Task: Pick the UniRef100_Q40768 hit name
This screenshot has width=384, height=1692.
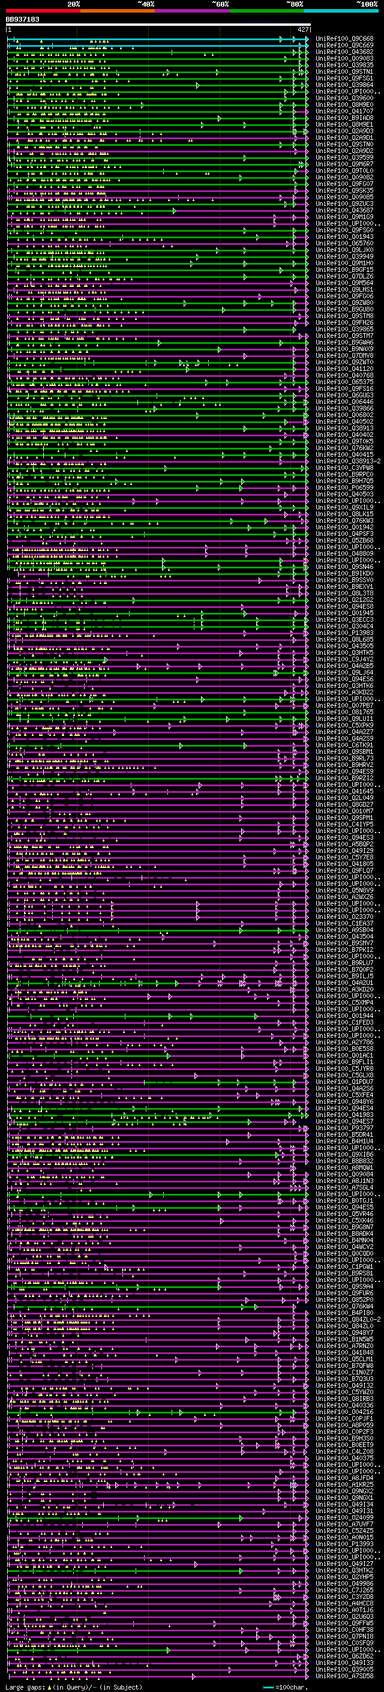Action: pyautogui.click(x=344, y=376)
